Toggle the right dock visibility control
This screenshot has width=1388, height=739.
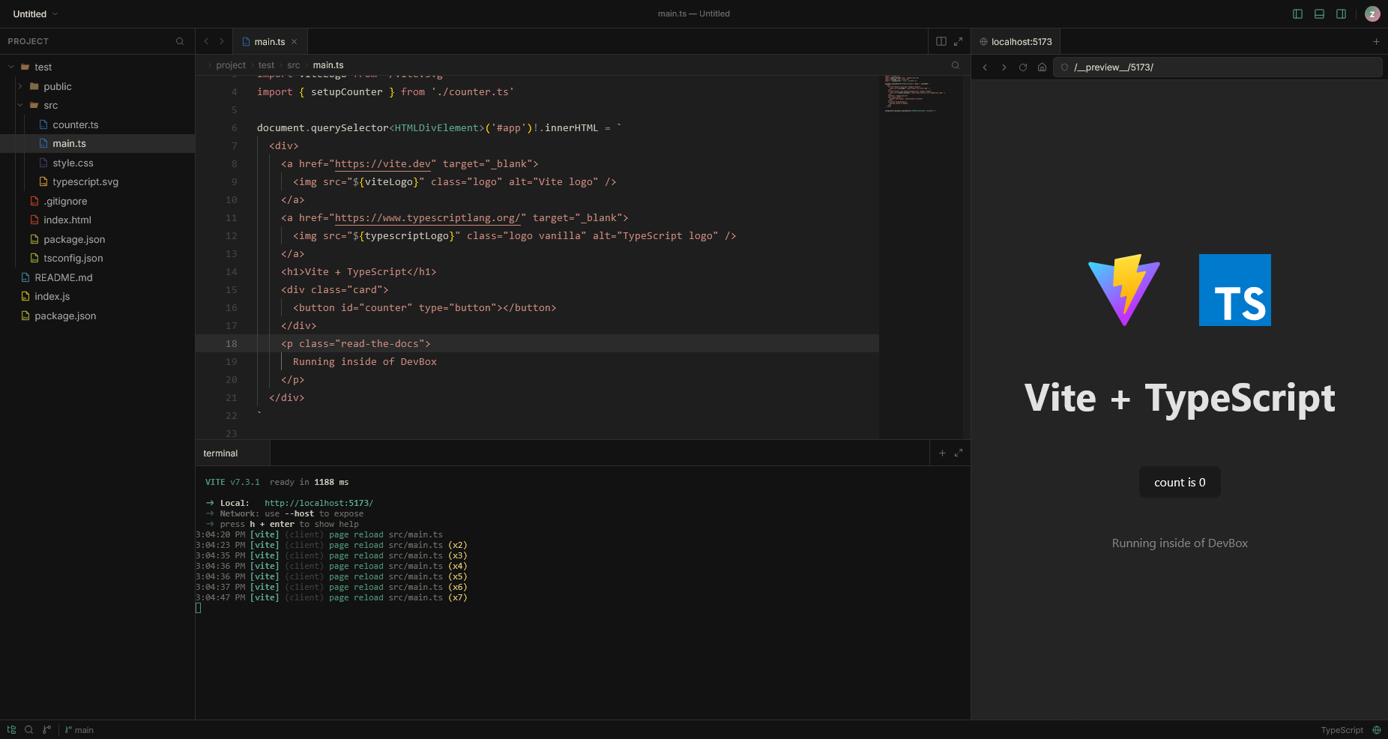point(1341,13)
